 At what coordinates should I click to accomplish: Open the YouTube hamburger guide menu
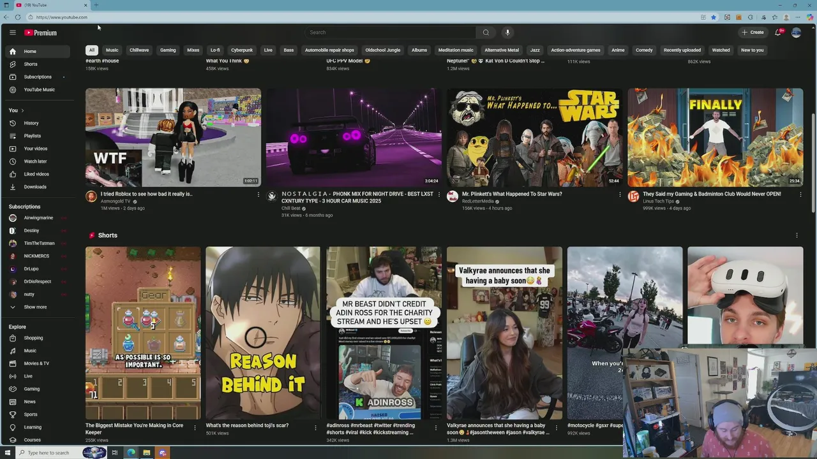(12, 33)
